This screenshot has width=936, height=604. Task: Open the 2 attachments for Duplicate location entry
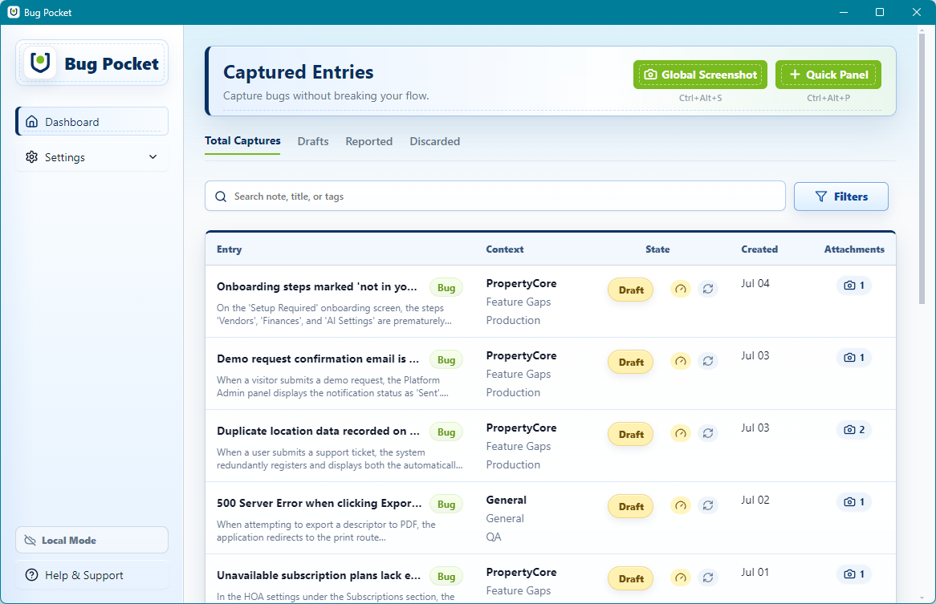click(x=854, y=430)
